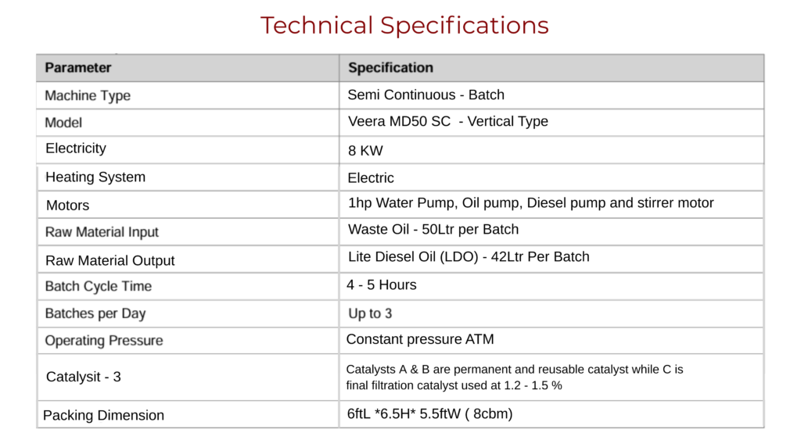Click the 8 KW value
801x440 pixels.
click(365, 151)
